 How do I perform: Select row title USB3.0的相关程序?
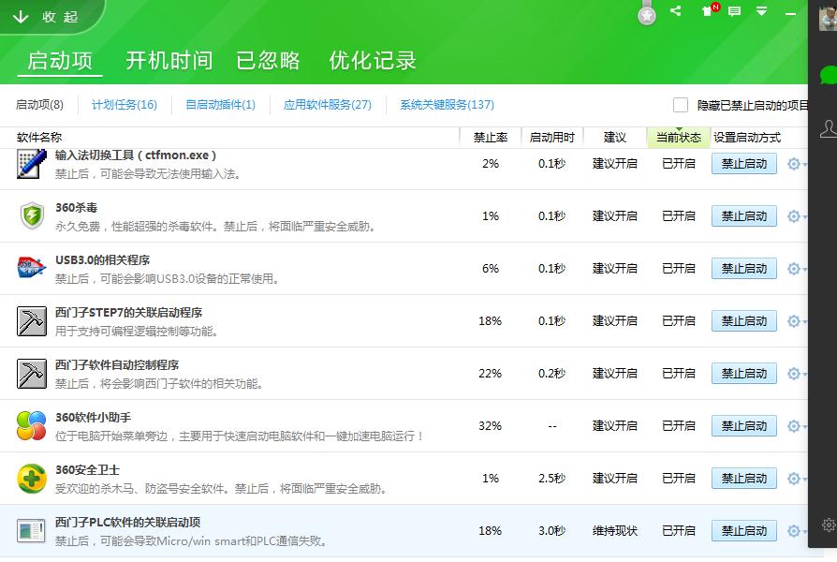tap(102, 259)
